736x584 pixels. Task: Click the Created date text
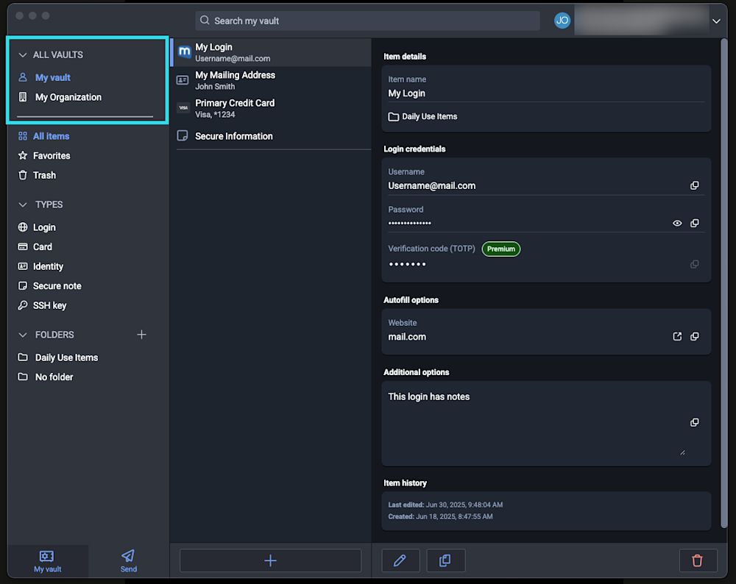pyautogui.click(x=440, y=516)
